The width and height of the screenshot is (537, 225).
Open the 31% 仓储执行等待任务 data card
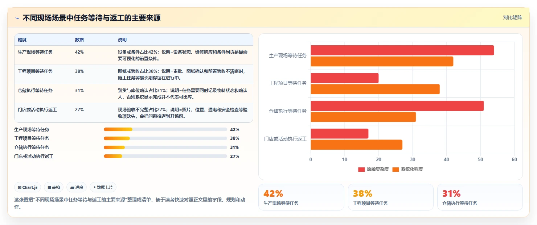[480, 197]
